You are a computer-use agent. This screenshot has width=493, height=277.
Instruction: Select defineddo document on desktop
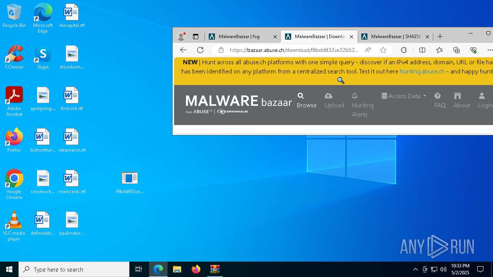pyautogui.click(x=43, y=224)
